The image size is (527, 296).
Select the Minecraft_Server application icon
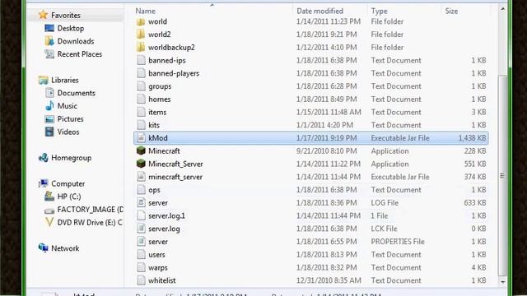(x=141, y=164)
